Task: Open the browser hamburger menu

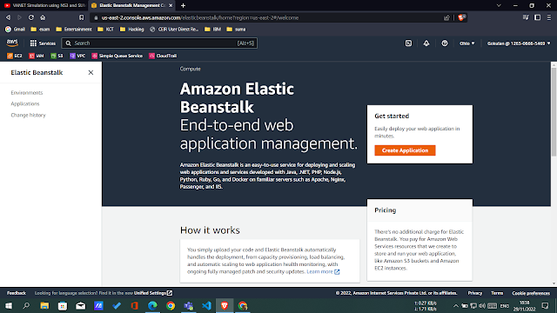Action: point(549,17)
